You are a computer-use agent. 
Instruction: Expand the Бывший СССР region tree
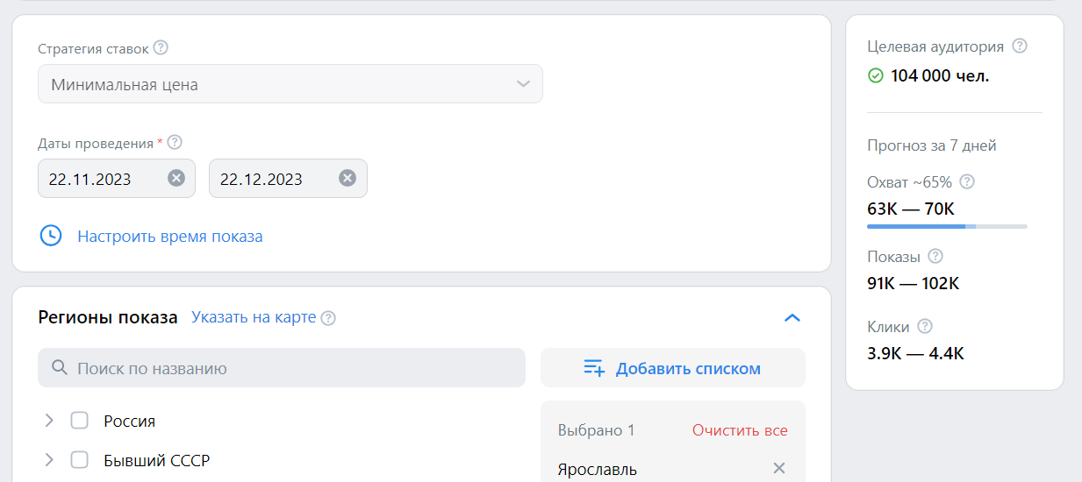pos(49,460)
